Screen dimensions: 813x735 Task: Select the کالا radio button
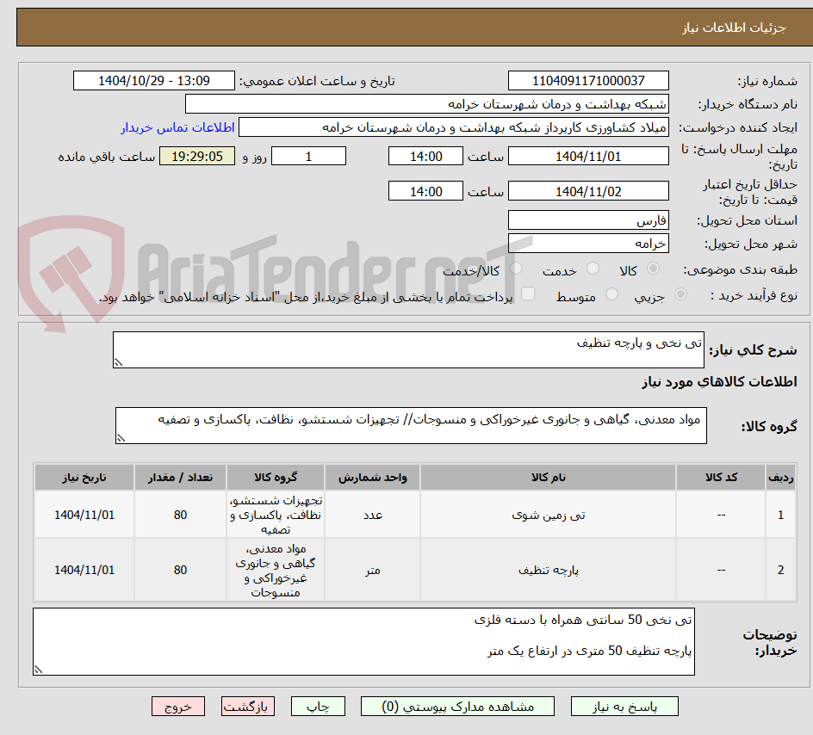point(654,269)
